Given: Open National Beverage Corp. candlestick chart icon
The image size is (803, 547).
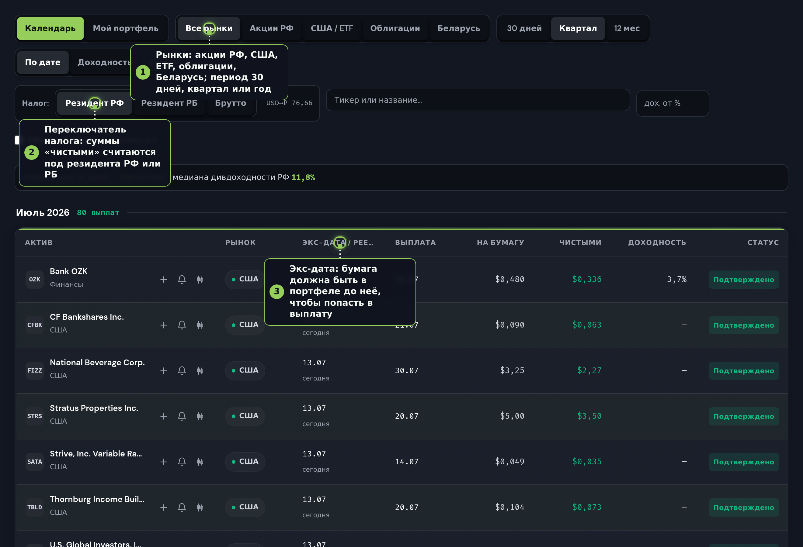Looking at the screenshot, I should [x=200, y=371].
